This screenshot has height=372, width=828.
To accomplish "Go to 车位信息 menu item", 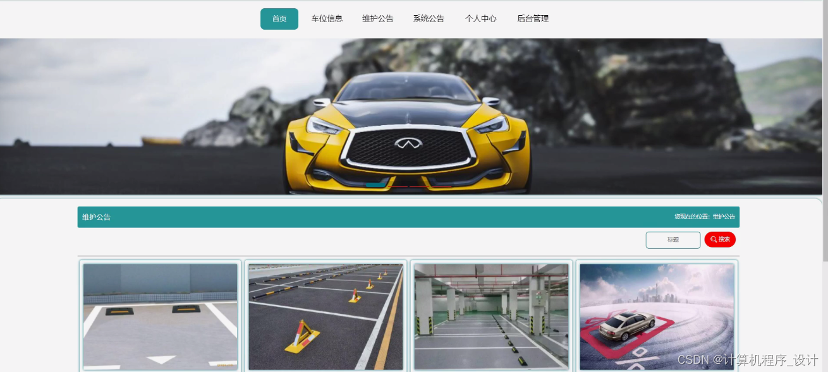I will 327,19.
